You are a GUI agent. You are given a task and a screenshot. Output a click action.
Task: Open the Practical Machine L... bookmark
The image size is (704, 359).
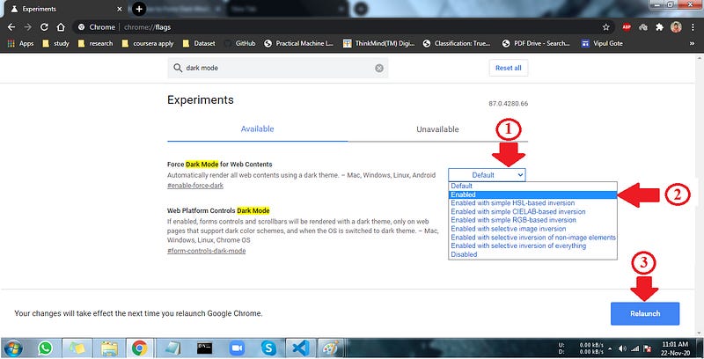tap(299, 43)
